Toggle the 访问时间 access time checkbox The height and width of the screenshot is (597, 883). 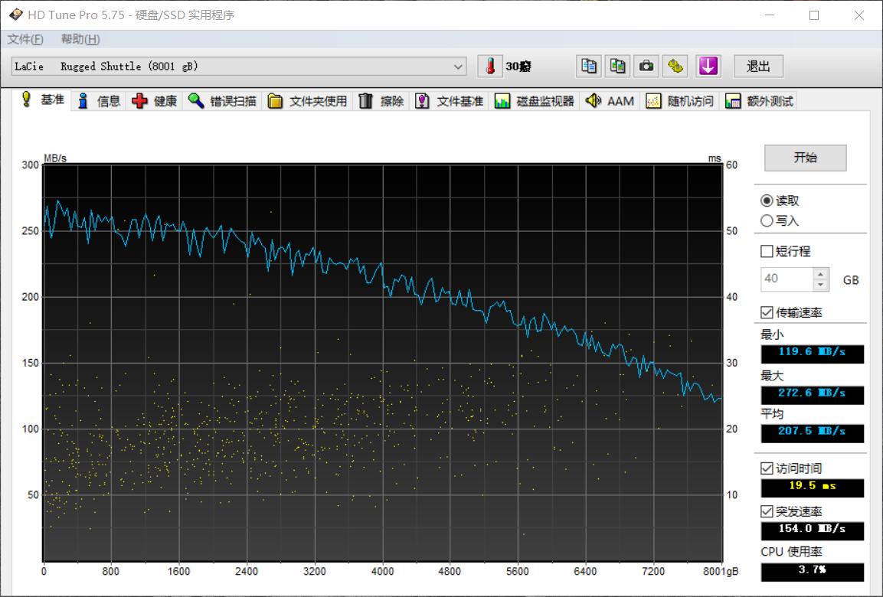767,468
